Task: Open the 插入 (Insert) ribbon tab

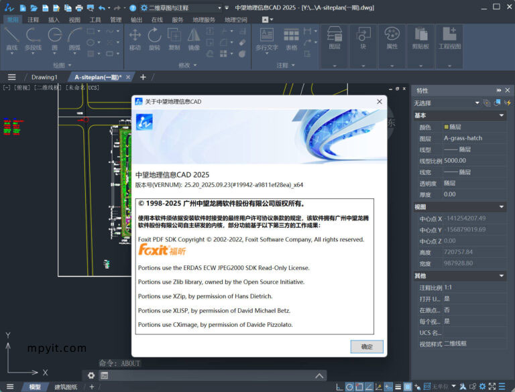Action: point(54,20)
